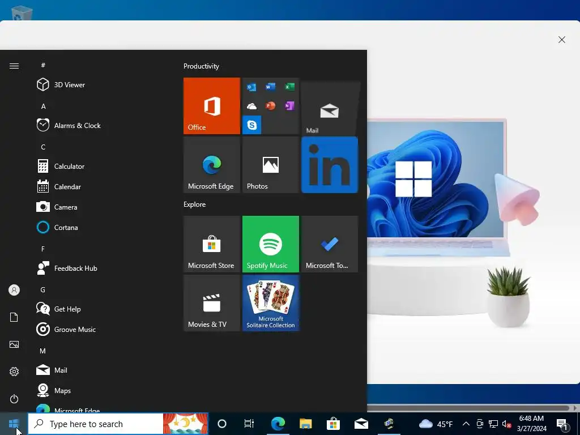Viewport: 580px width, 435px height.
Task: Close the Windows 11 promo window
Action: click(561, 40)
